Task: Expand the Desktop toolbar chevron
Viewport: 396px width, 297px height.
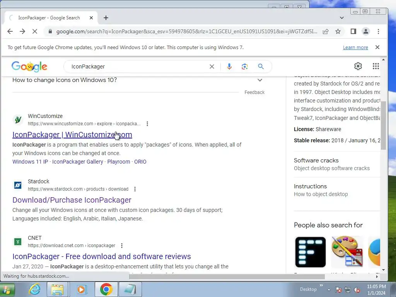Action: (x=321, y=285)
